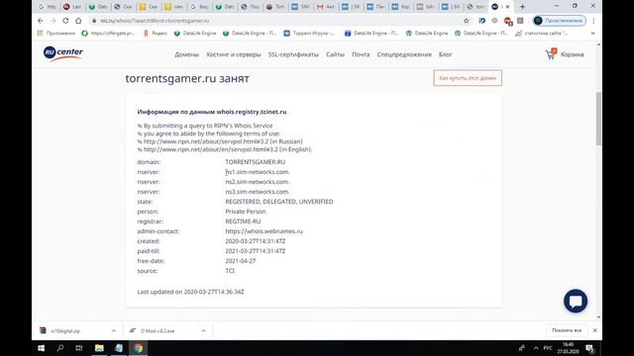The height and width of the screenshot is (356, 634).
Task: Select REGISTERED, DELEGATED, UNVERIFIED state text
Action: 279,202
